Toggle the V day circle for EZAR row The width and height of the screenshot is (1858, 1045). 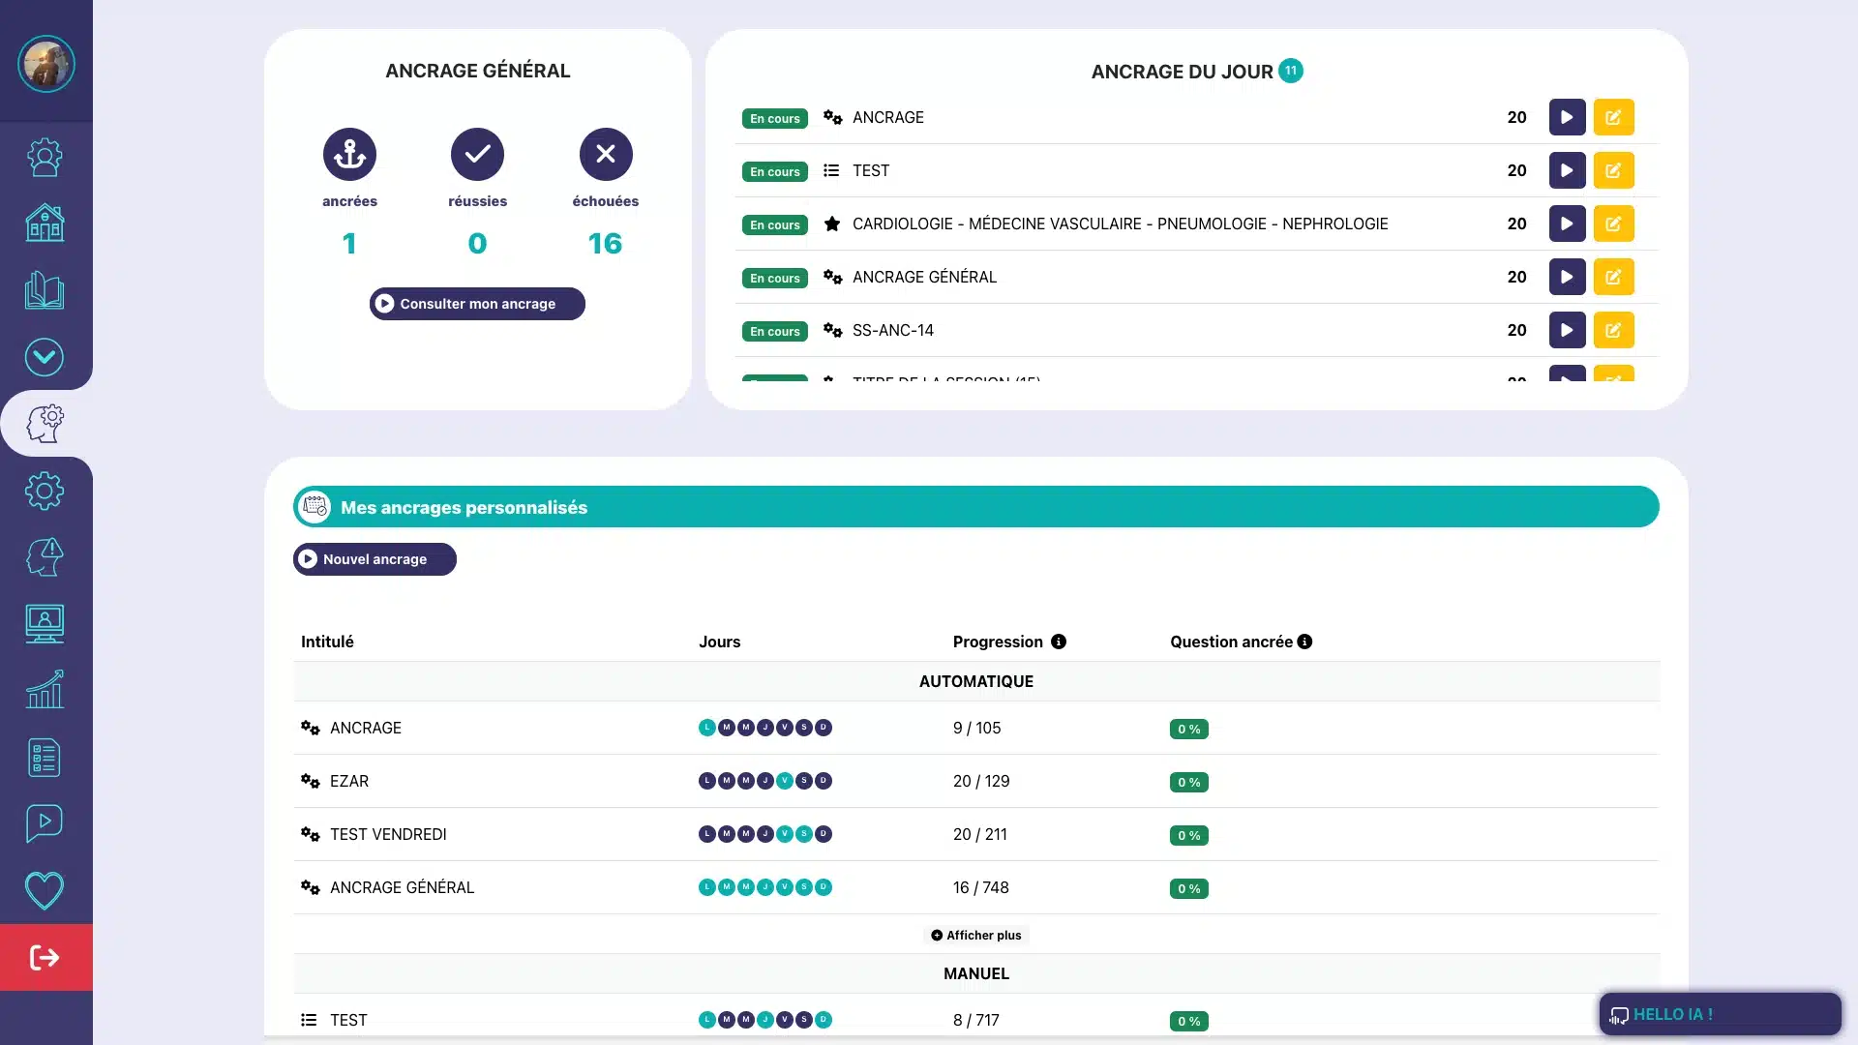coord(785,781)
